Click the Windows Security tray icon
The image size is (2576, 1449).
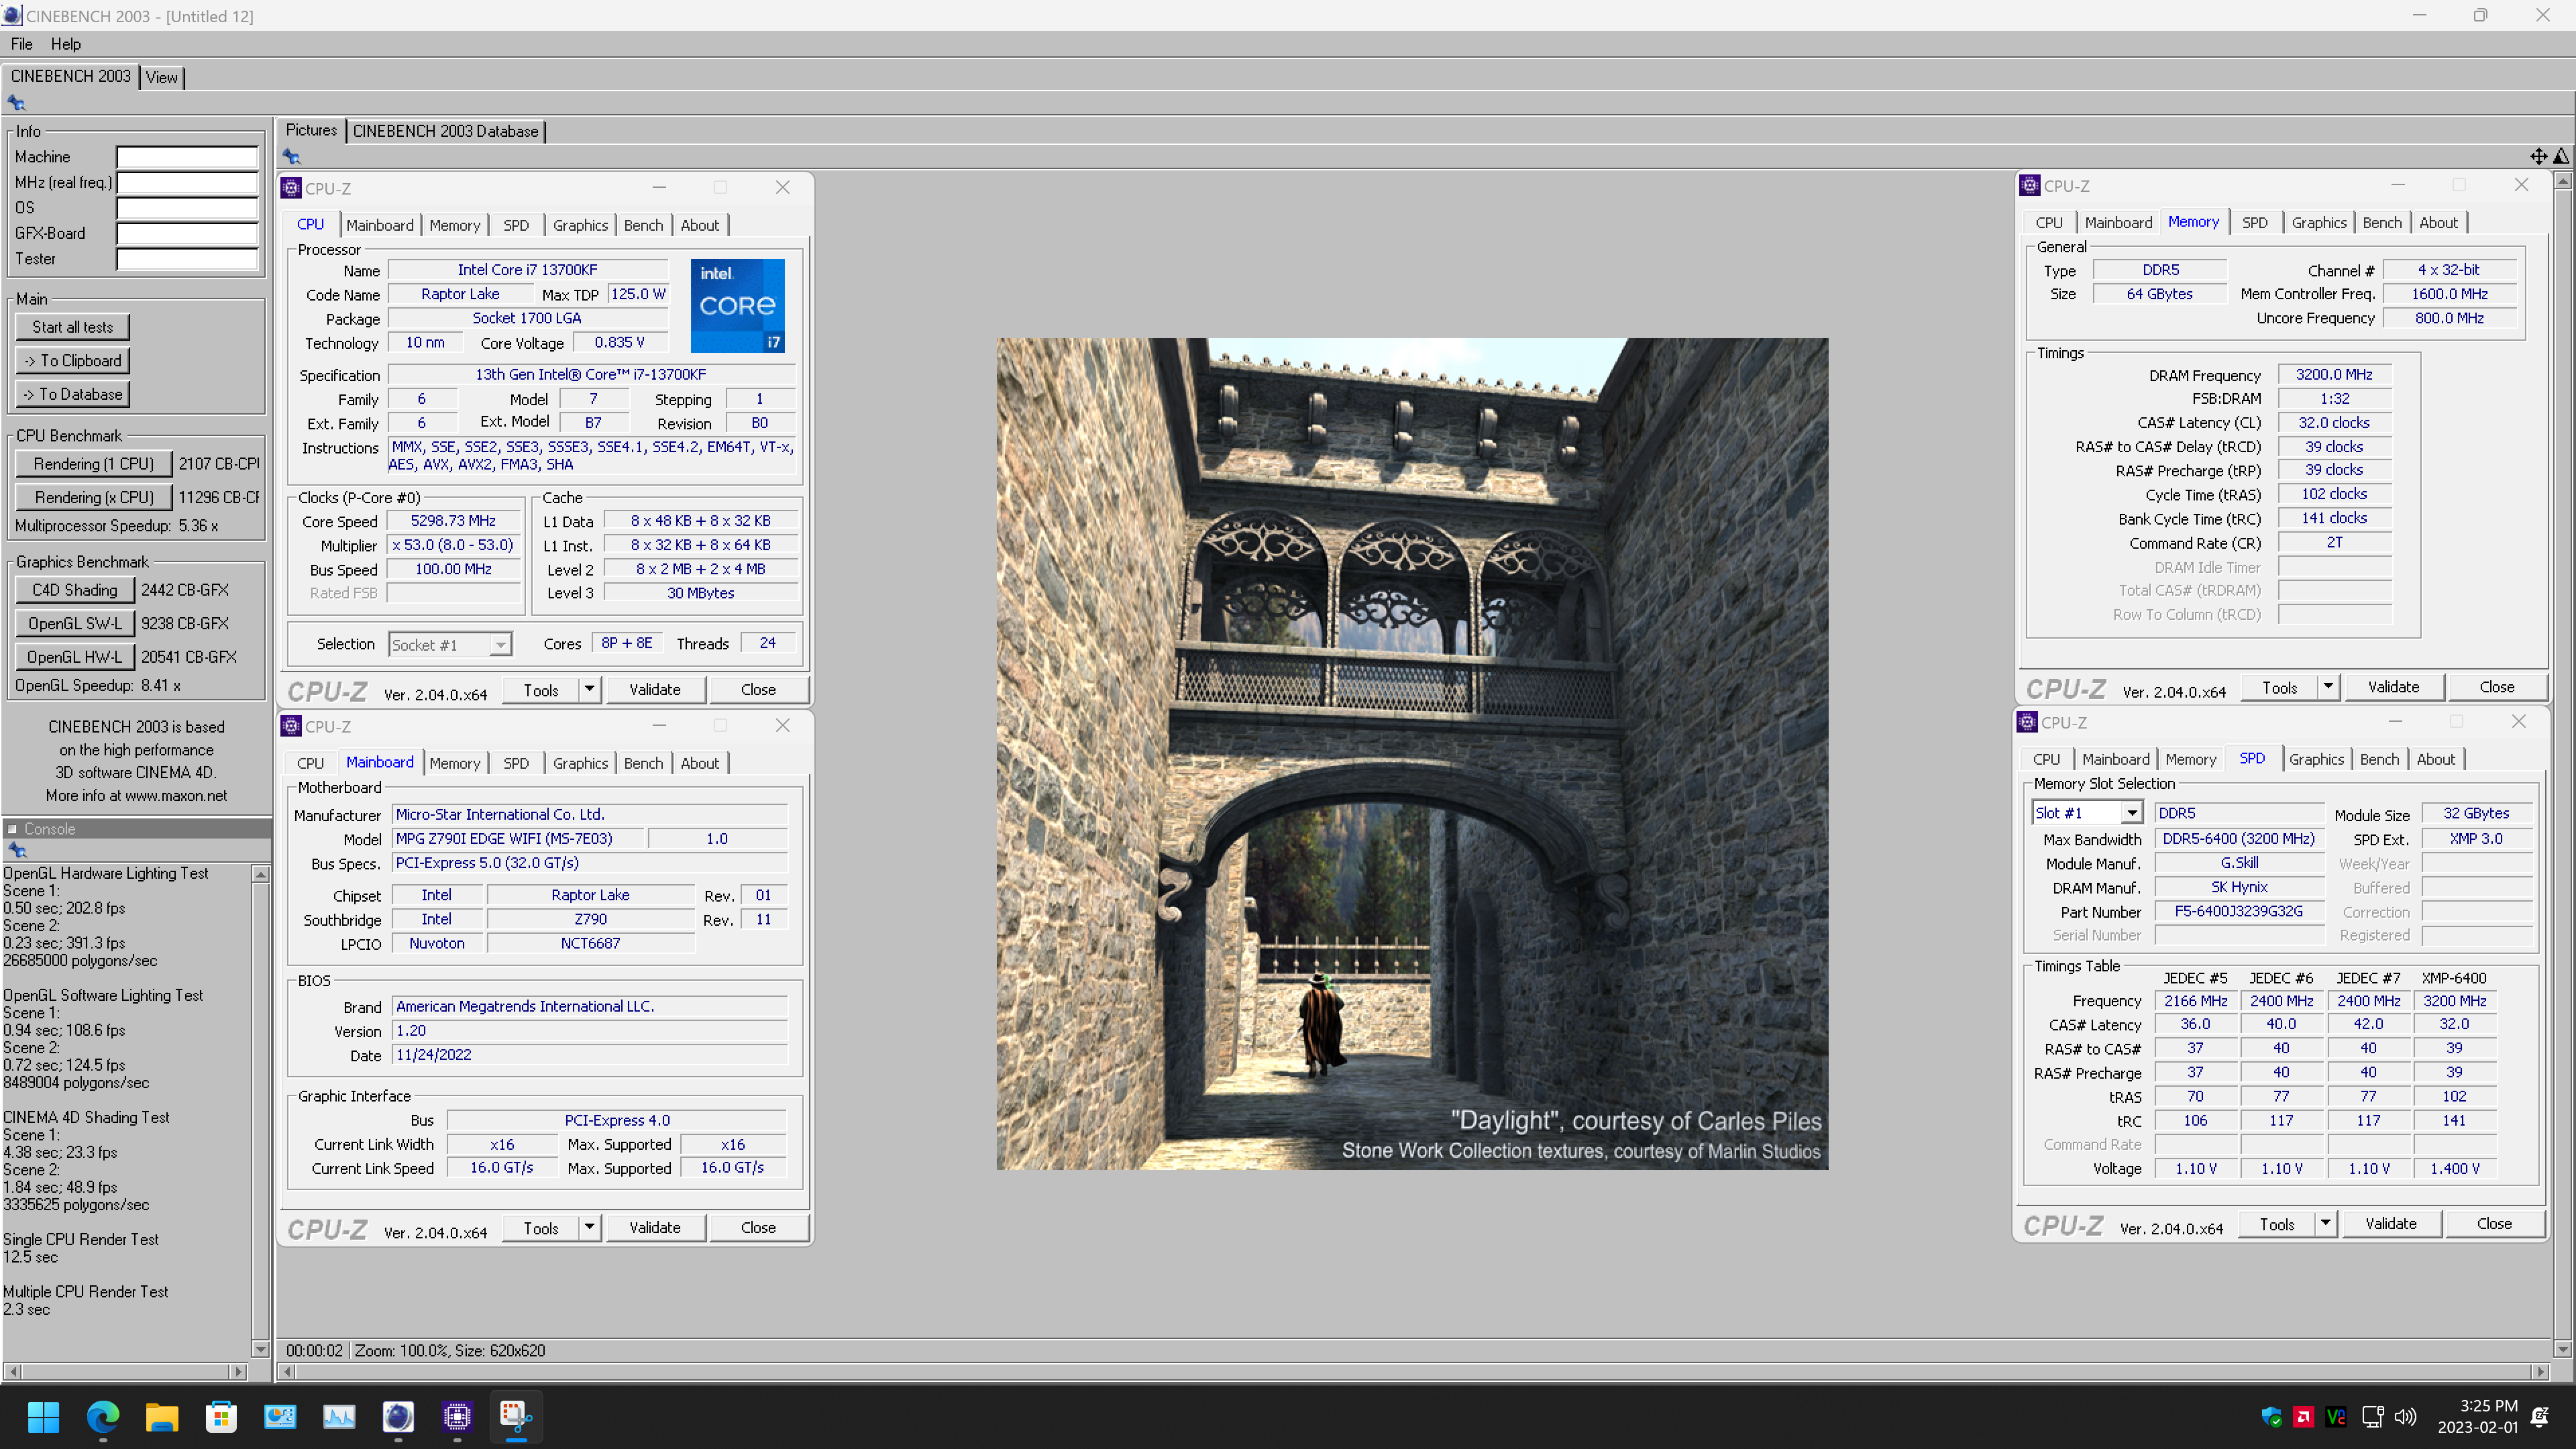pos(2271,1416)
